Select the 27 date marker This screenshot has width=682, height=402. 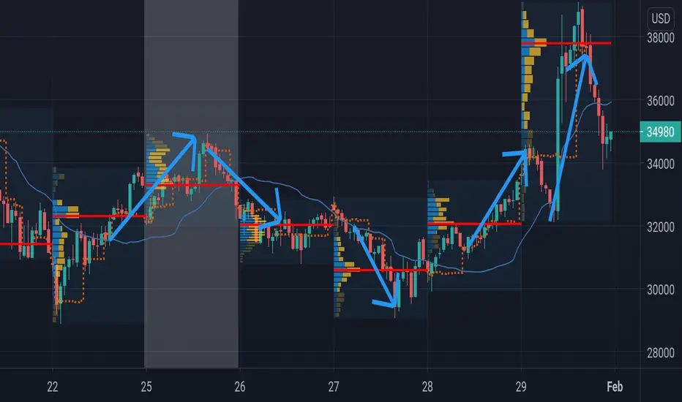click(334, 387)
